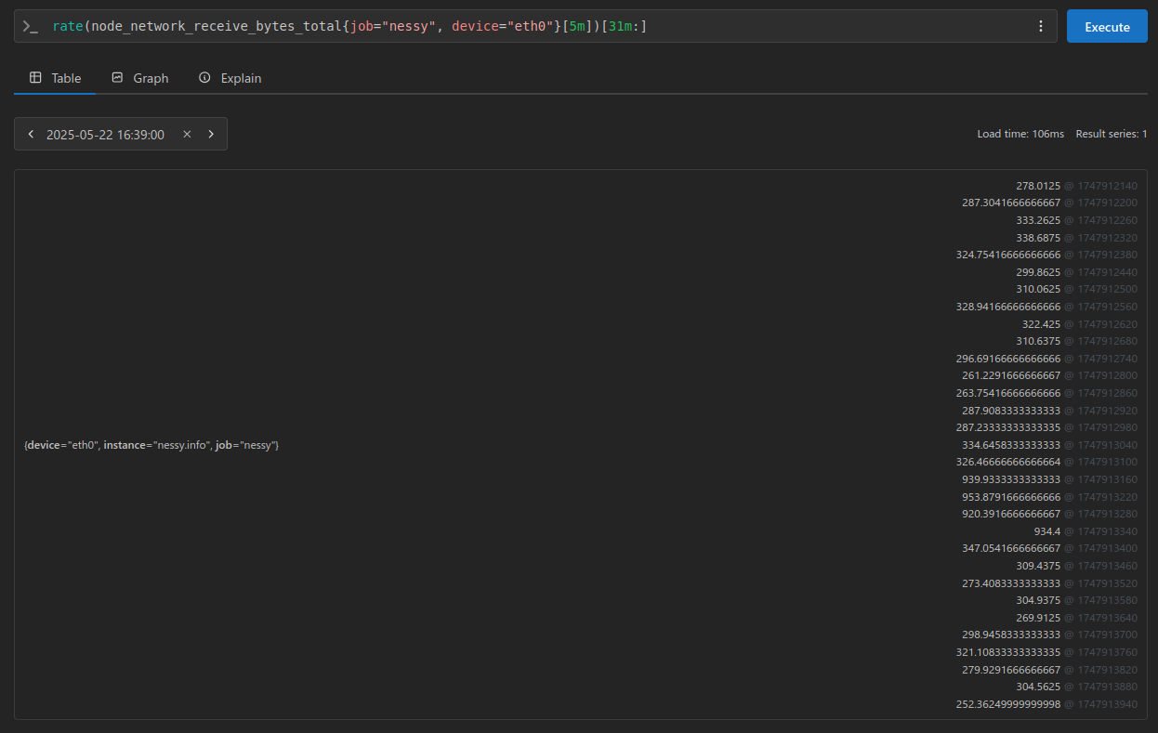Select value 322.425
Image resolution: width=1158 pixels, height=733 pixels.
click(1041, 324)
